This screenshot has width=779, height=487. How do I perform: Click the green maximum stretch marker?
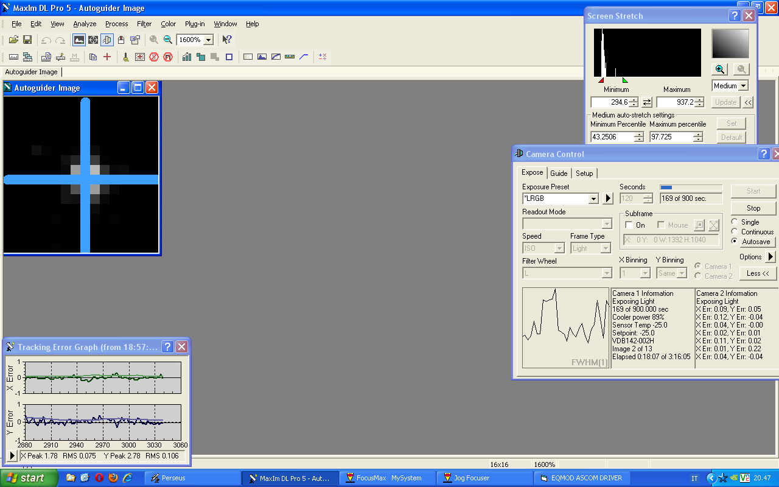624,80
